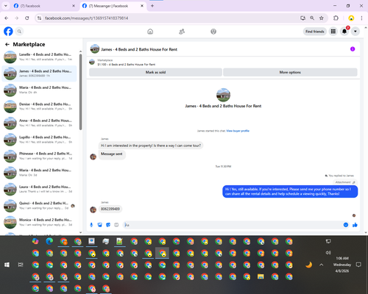This screenshot has height=294, width=368.
Task: Open Laura's conversation
Action: tap(39, 189)
